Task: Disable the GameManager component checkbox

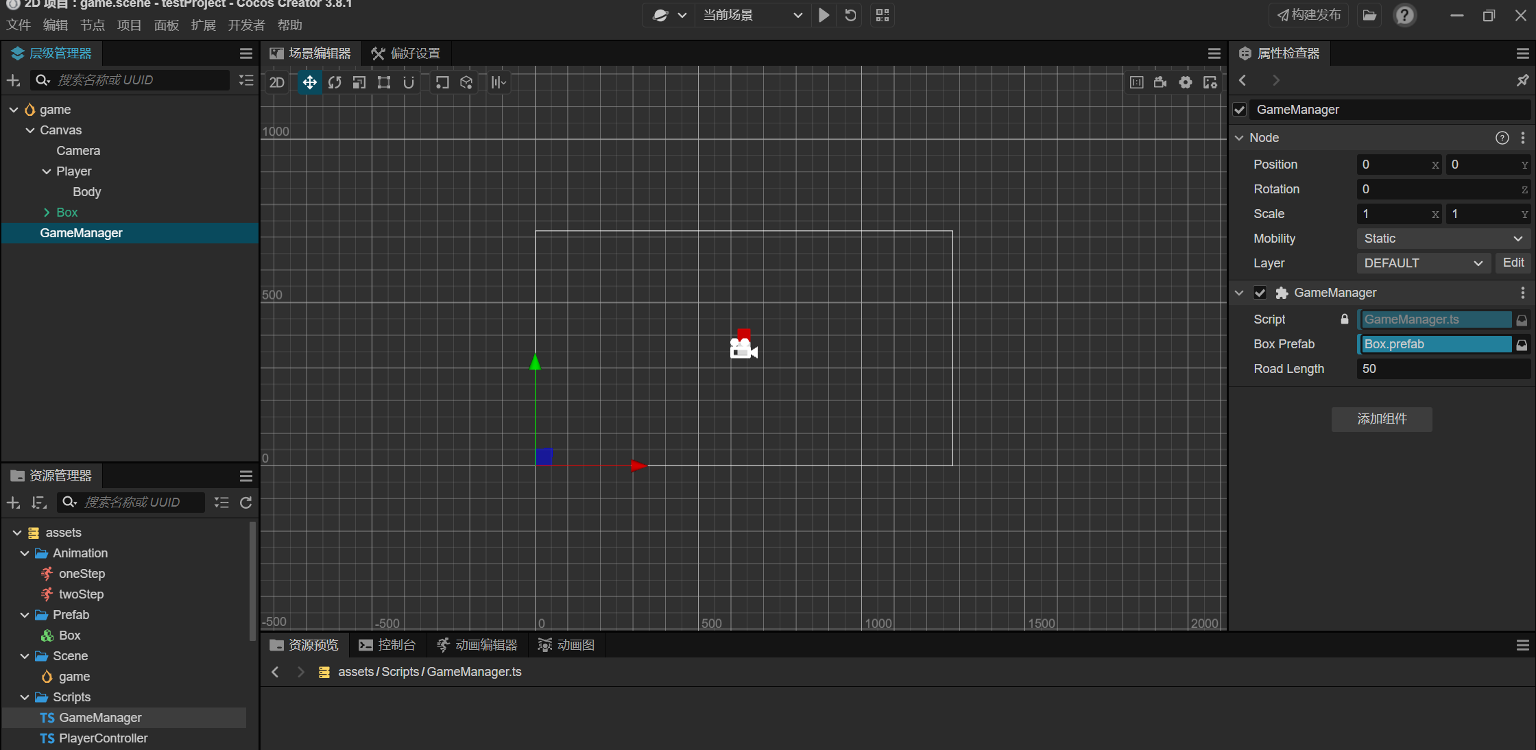Action: [x=1260, y=293]
